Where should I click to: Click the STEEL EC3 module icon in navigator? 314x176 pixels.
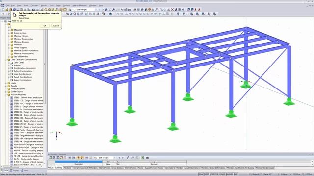[12, 101]
